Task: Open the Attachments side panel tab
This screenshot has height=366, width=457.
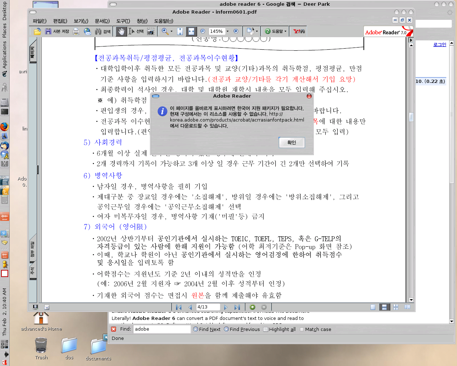Action: click(33, 249)
